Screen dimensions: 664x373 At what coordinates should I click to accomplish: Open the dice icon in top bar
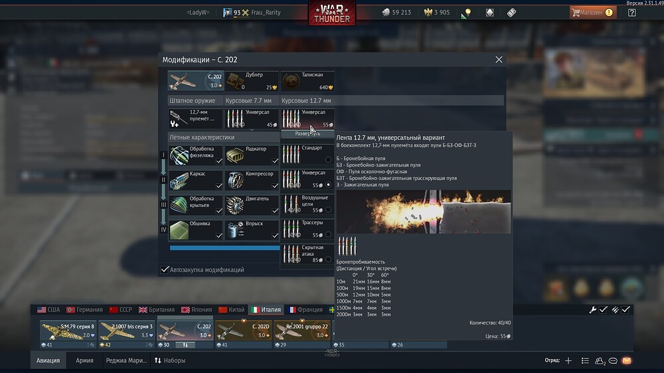(511, 12)
